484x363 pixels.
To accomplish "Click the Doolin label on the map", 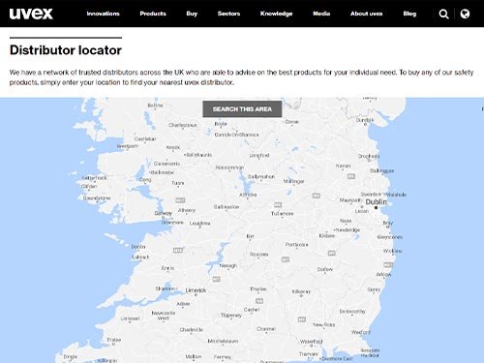I will click(x=138, y=247).
